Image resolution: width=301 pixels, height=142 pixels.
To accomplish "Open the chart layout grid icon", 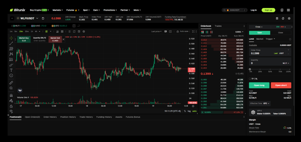I will [x=62, y=31].
